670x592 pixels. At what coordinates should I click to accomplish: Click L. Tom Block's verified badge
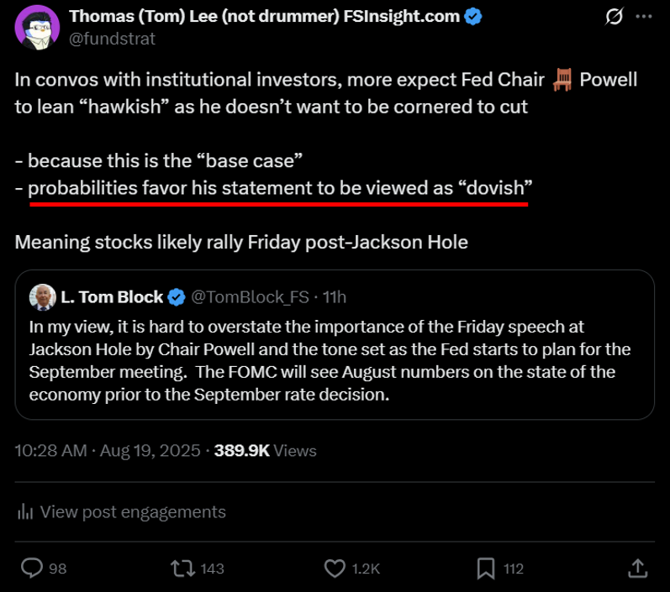click(177, 296)
